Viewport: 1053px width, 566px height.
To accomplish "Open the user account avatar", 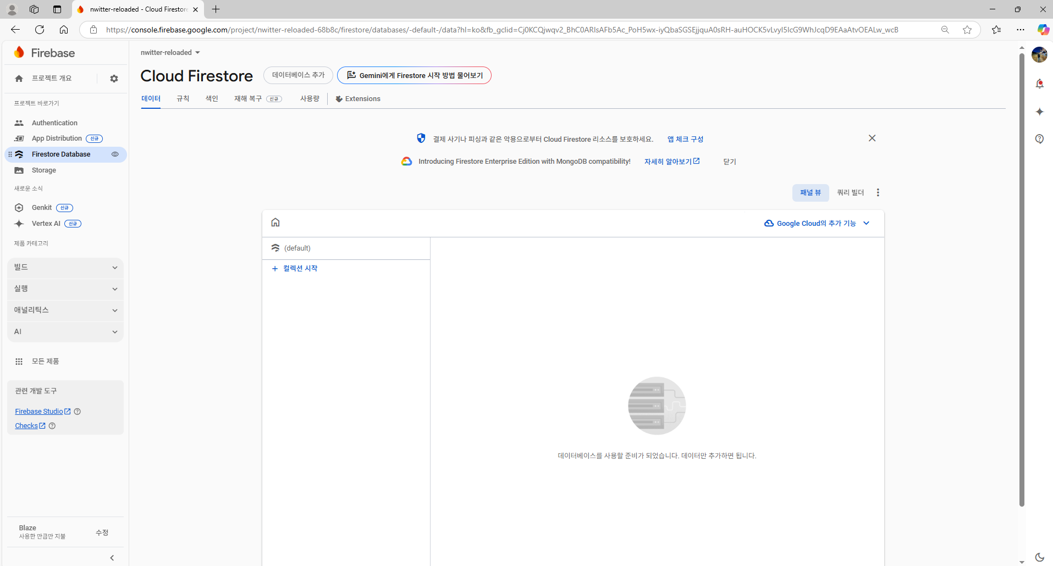I will click(1039, 54).
